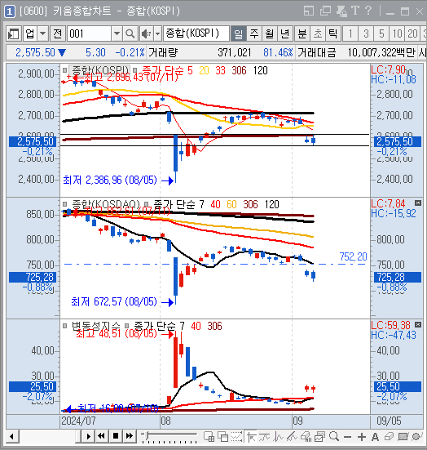Expand the 001 code dropdown list

[x=117, y=33]
